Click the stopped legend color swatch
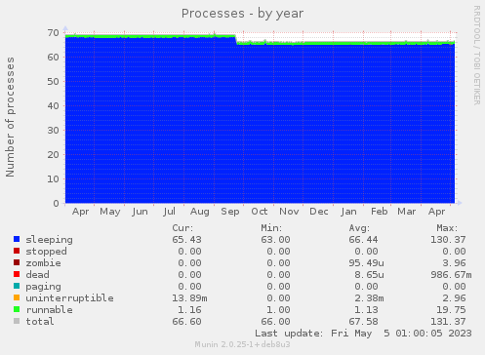Image resolution: width=485 pixels, height=355 pixels. 17,251
